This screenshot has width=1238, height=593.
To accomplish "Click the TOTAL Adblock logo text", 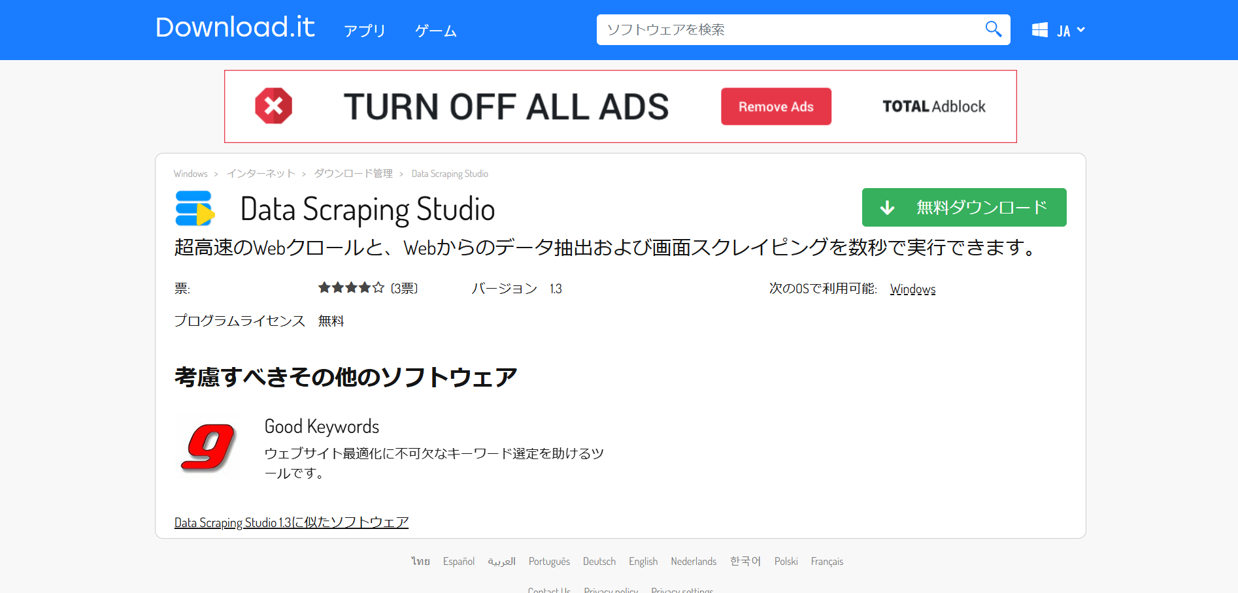I will [933, 106].
